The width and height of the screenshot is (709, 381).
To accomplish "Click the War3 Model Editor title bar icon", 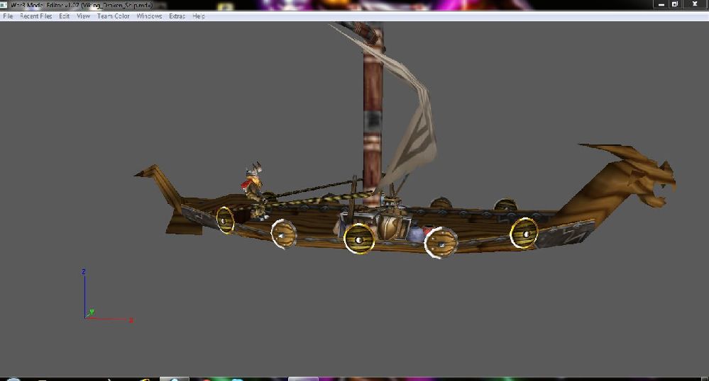I will point(4,5).
